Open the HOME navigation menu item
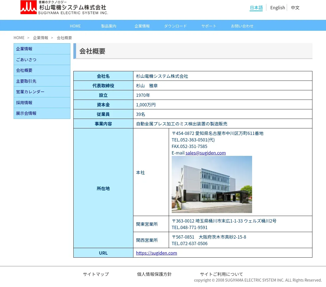This screenshot has height=287, width=326. [x=75, y=26]
